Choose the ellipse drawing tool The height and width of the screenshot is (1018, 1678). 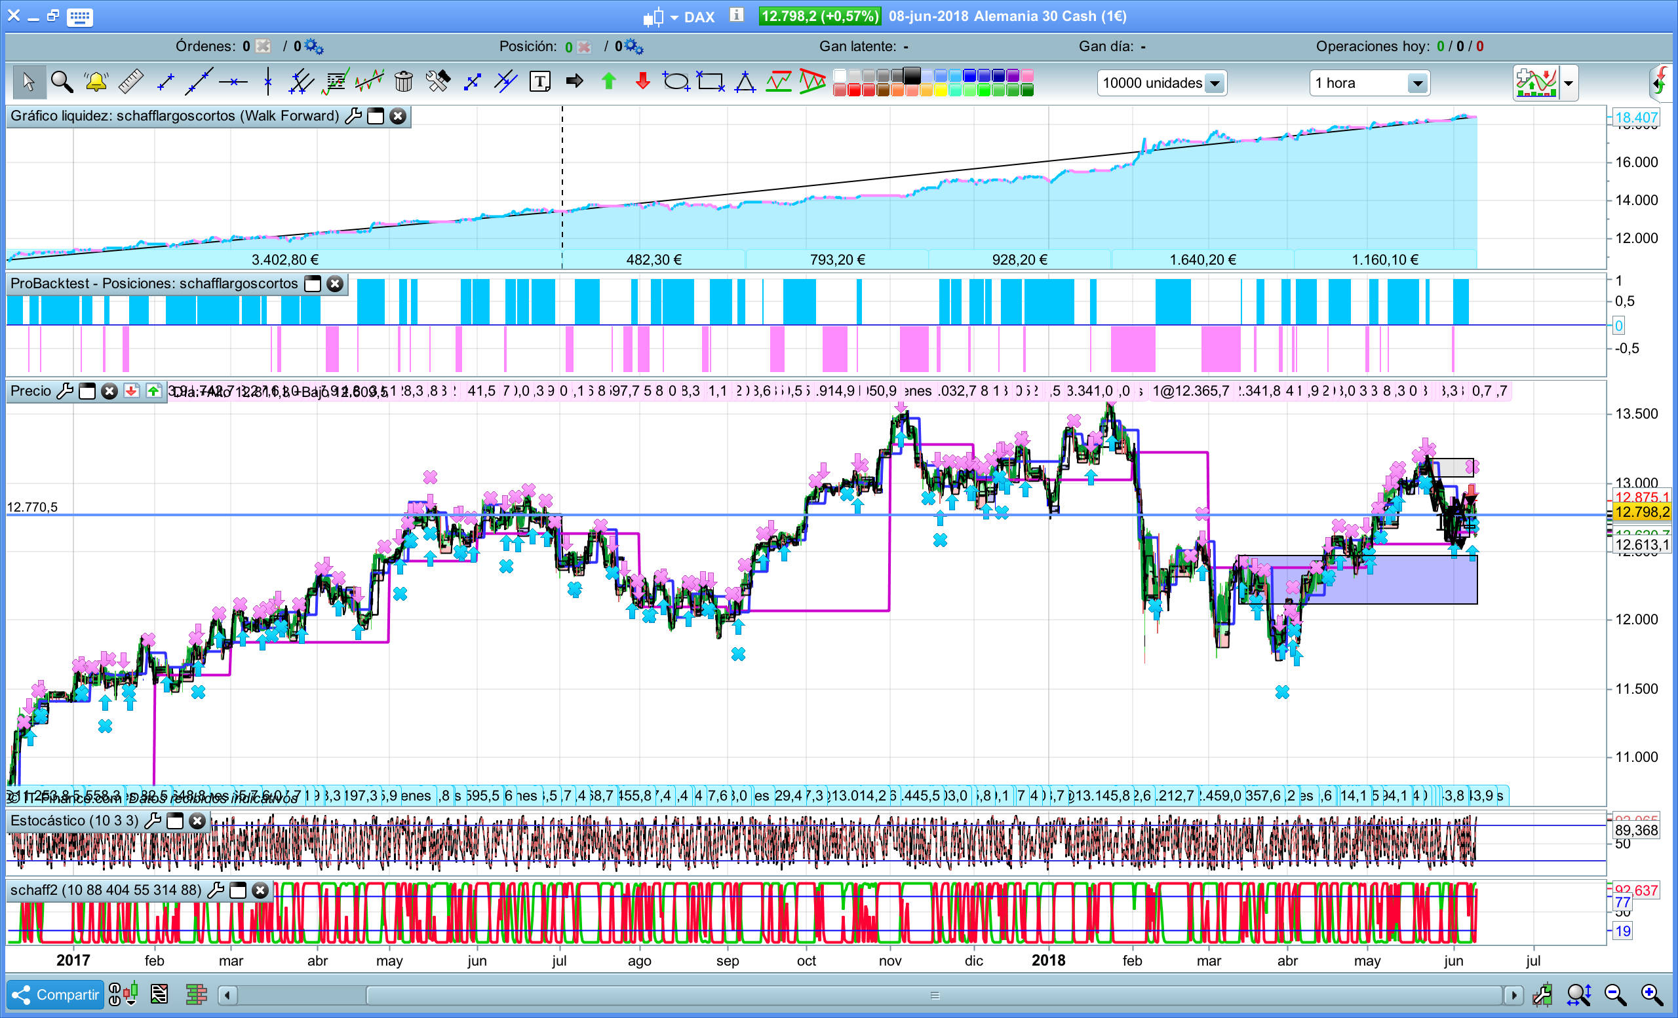pyautogui.click(x=676, y=83)
